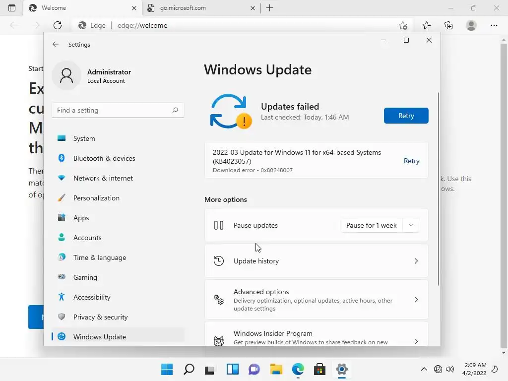508x381 pixels.
Task: Open Chat from the taskbar
Action: pyautogui.click(x=254, y=369)
